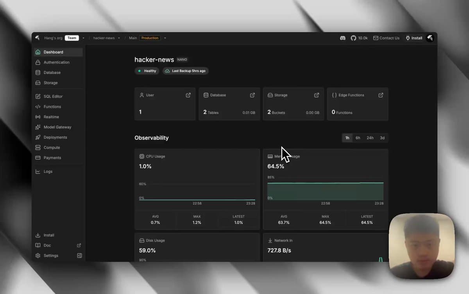The height and width of the screenshot is (294, 469).
Task: Open the Discord icon link
Action: (343, 38)
